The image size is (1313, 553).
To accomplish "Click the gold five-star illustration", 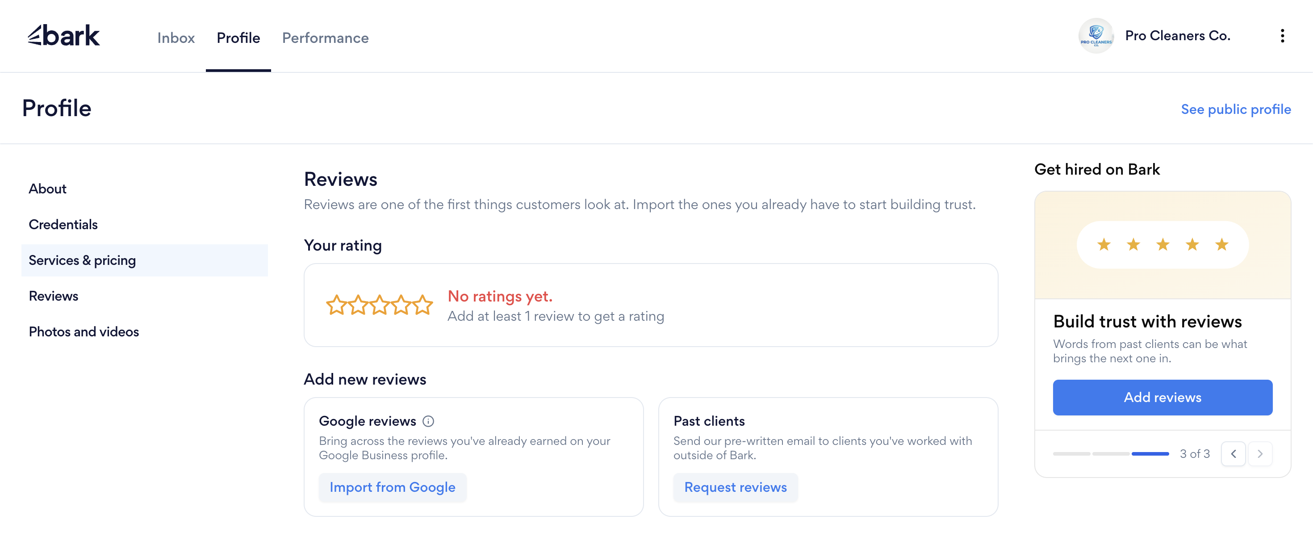I will click(x=1162, y=245).
